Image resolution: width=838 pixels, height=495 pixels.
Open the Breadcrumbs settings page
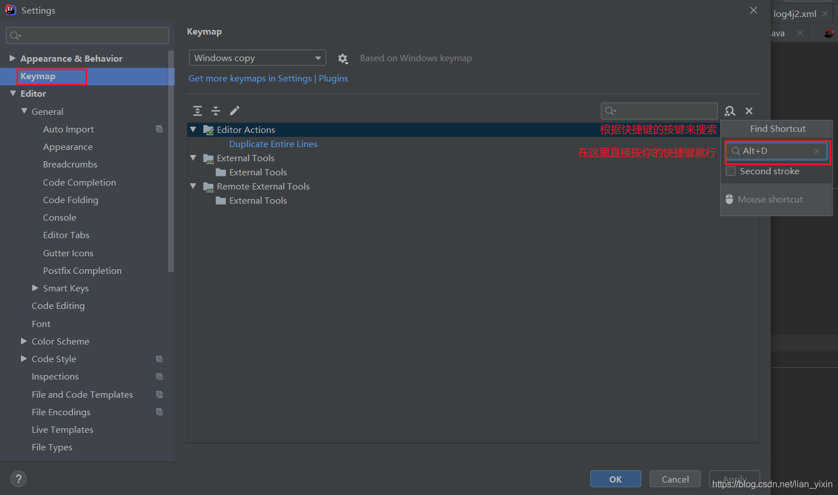click(70, 164)
